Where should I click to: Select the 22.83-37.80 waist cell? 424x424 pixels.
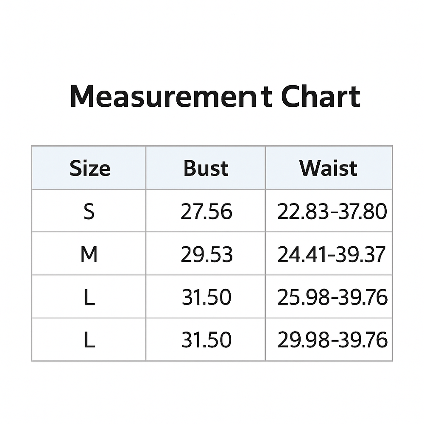(x=332, y=212)
